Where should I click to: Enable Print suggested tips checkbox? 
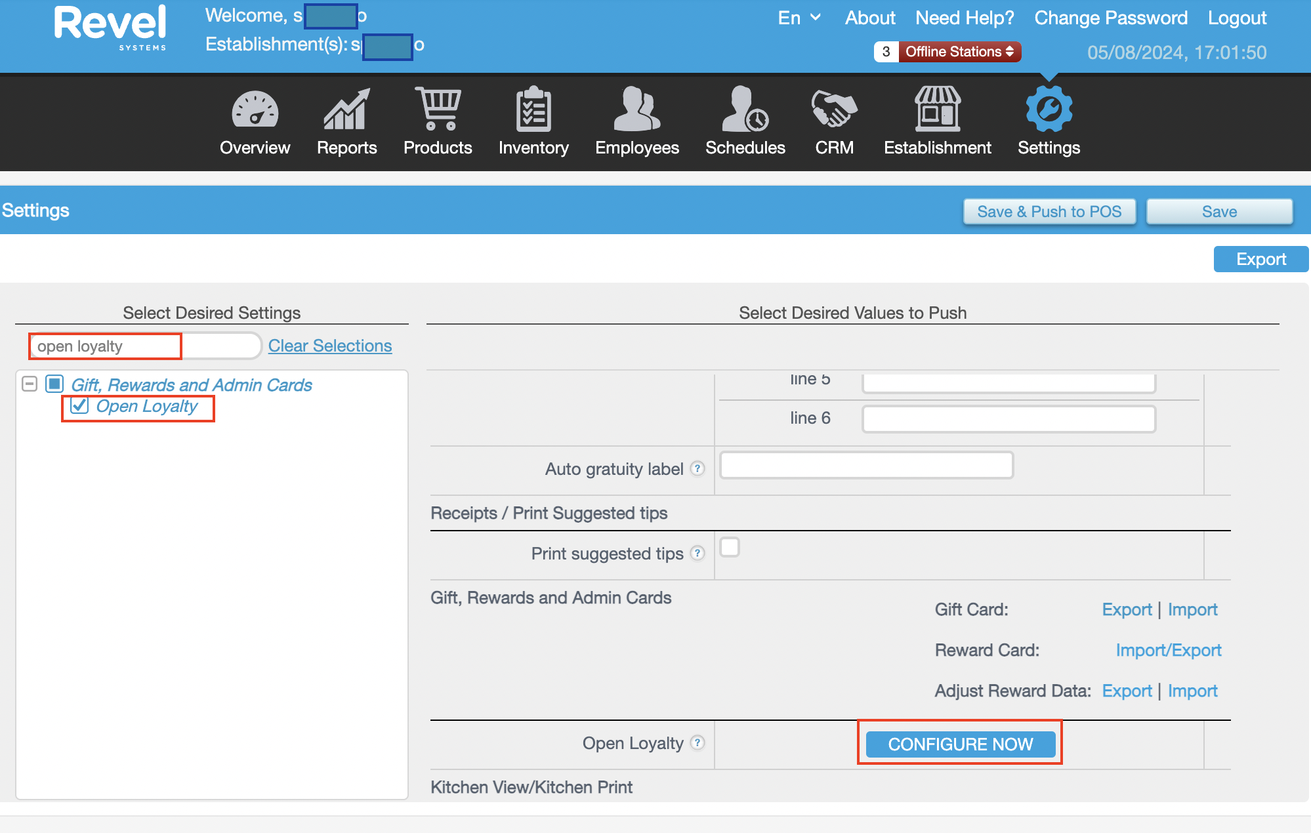[x=730, y=547]
